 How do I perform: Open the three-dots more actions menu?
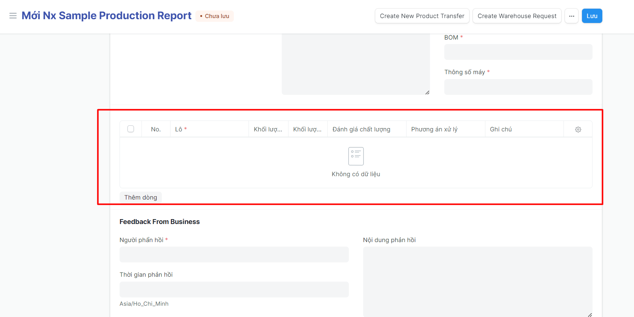point(571,16)
